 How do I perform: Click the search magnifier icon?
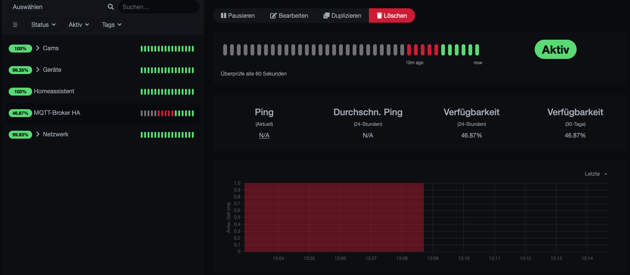tap(110, 7)
